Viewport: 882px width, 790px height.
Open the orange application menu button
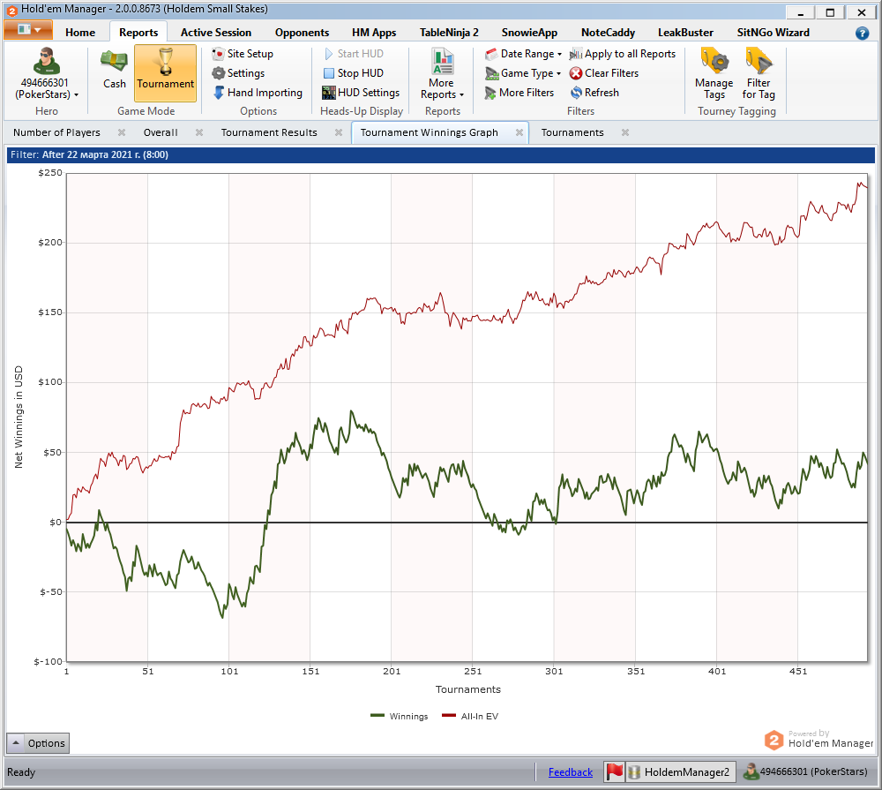click(x=28, y=30)
